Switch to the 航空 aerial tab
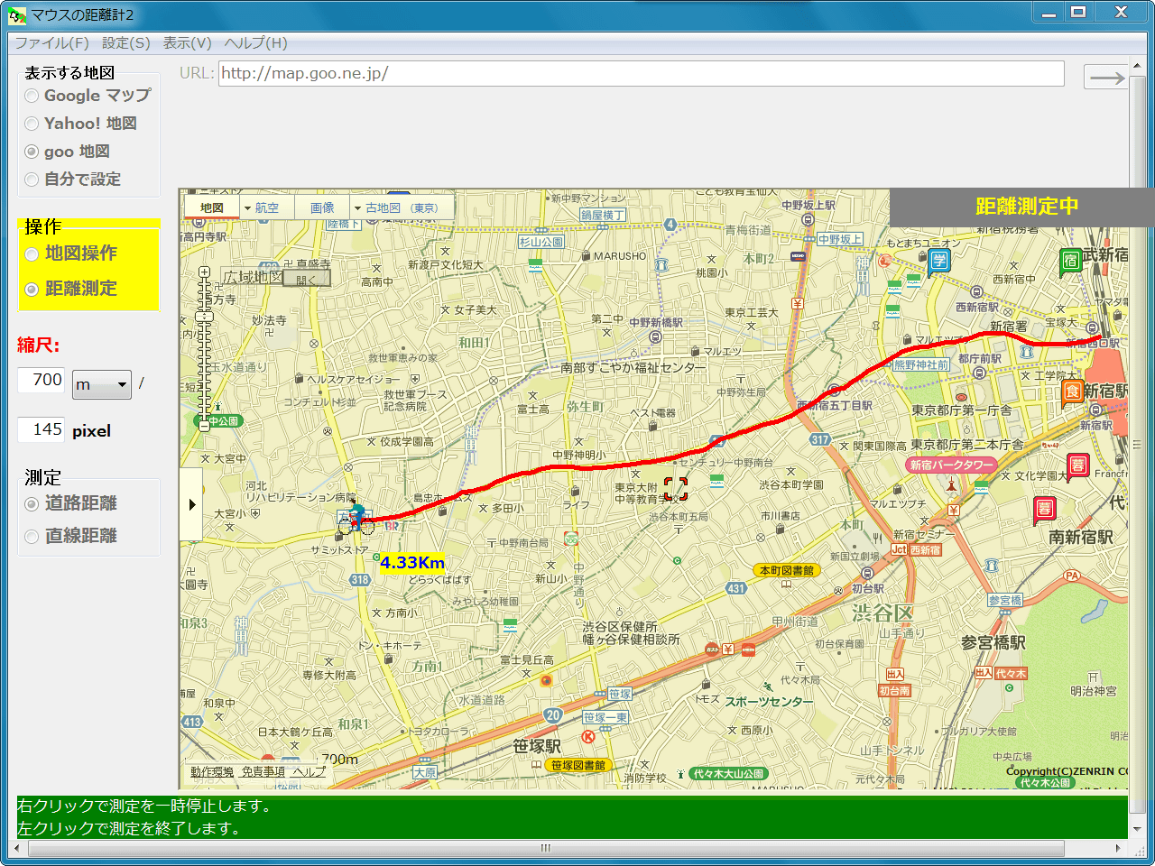This screenshot has width=1155, height=866. pos(267,207)
